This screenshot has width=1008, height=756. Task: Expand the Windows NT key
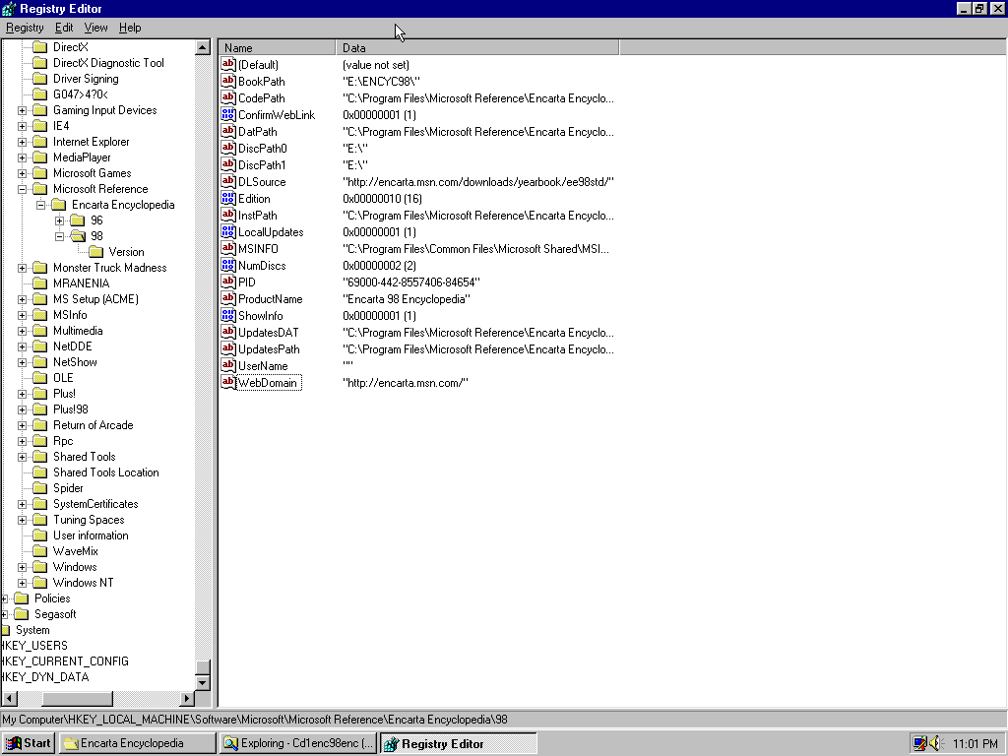point(22,583)
